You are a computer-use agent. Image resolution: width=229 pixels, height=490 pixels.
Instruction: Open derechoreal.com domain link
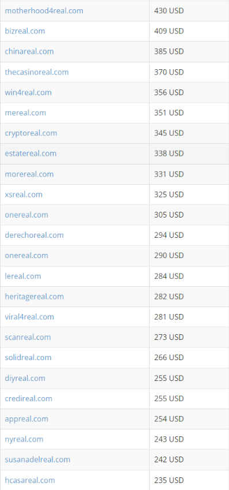coord(35,235)
